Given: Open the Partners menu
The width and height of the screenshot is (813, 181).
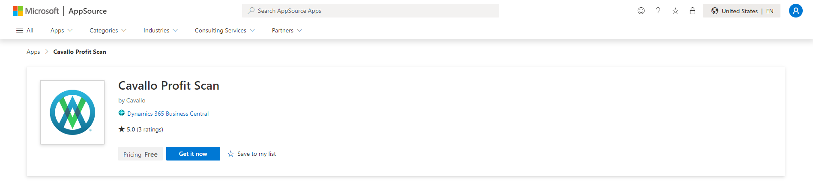Looking at the screenshot, I should (287, 30).
